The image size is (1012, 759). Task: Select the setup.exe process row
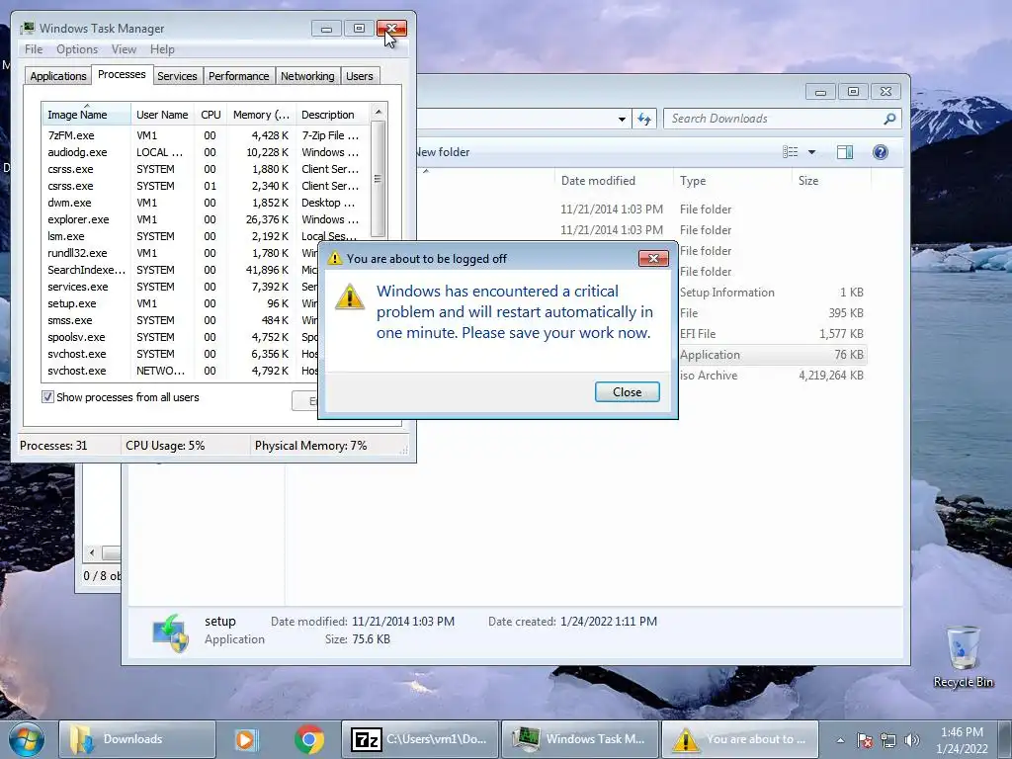pyautogui.click(x=181, y=303)
